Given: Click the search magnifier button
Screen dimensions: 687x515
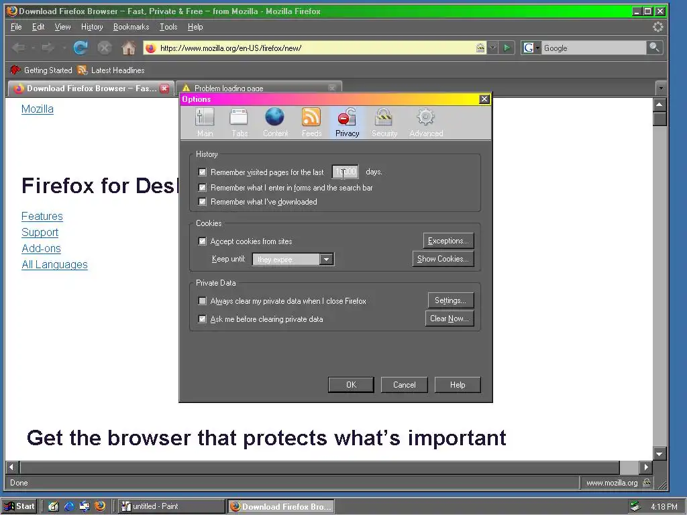Looking at the screenshot, I should click(x=655, y=48).
